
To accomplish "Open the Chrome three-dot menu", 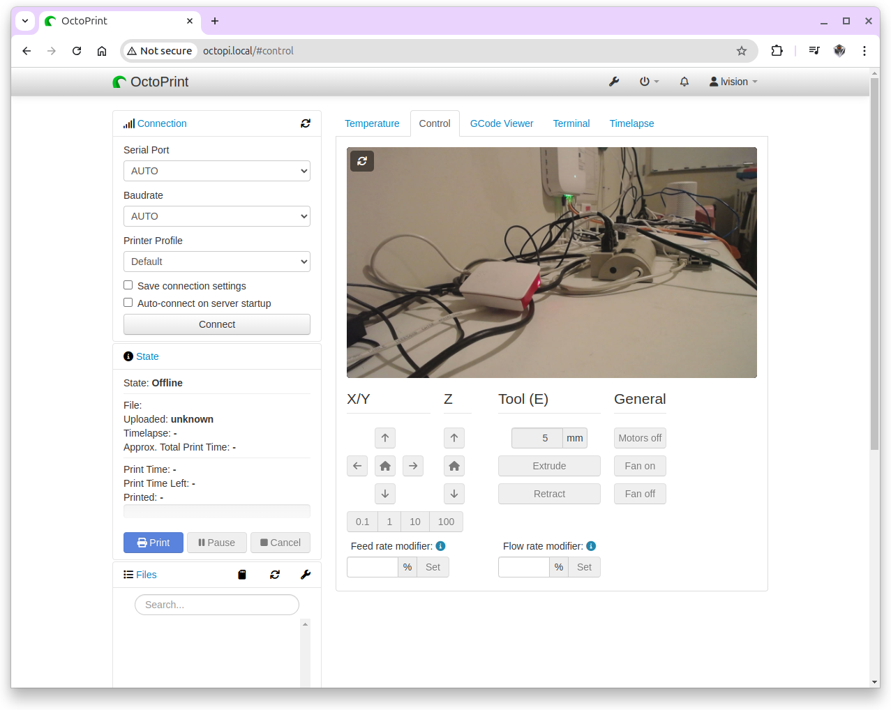I will 864,51.
